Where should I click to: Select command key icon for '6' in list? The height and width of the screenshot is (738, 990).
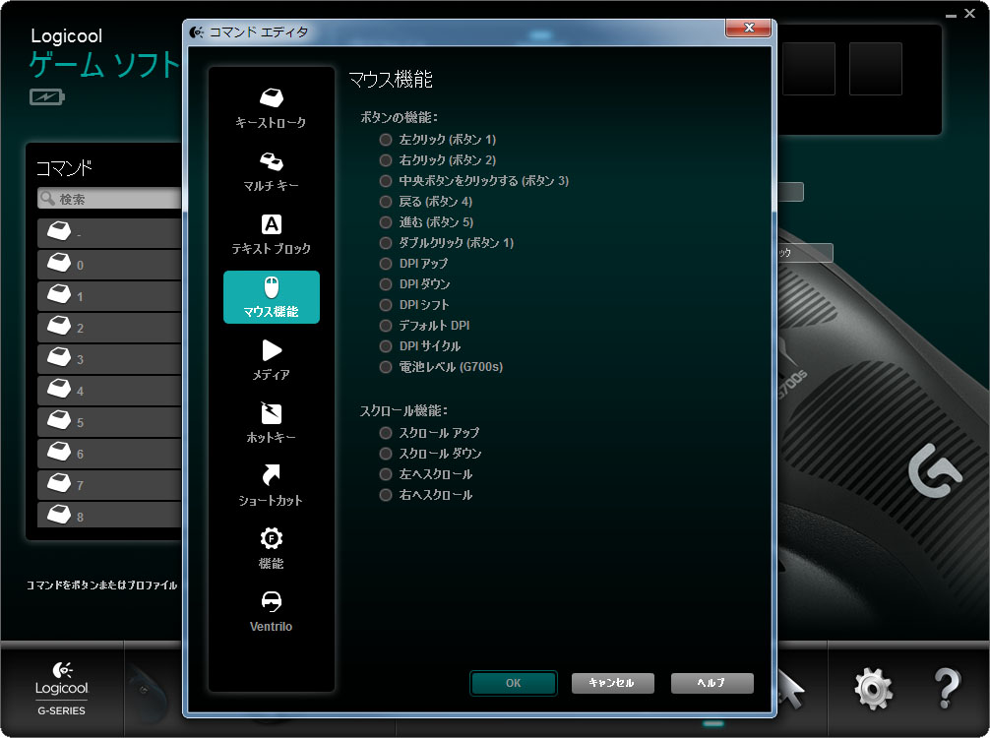59,452
